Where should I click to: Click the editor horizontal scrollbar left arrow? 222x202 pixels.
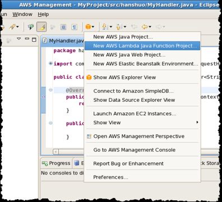point(55,152)
